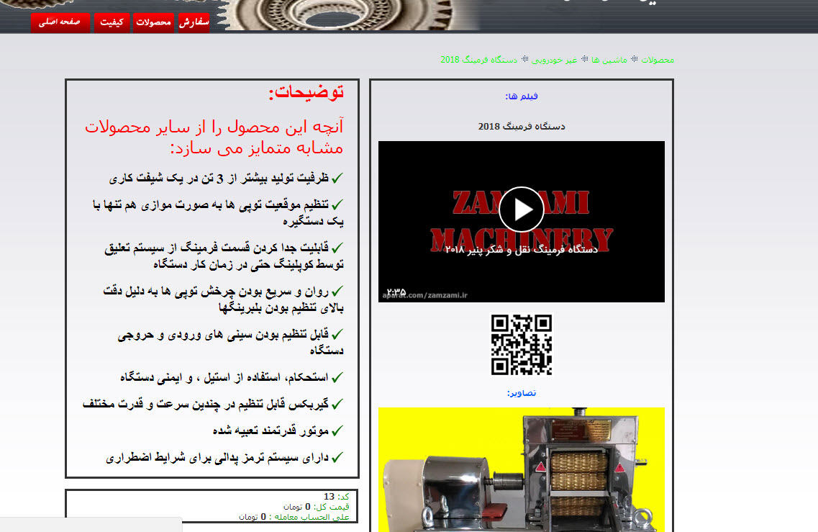The height and width of the screenshot is (532, 818).
Task: Go to the کیفیت menu item
Action: tap(112, 22)
